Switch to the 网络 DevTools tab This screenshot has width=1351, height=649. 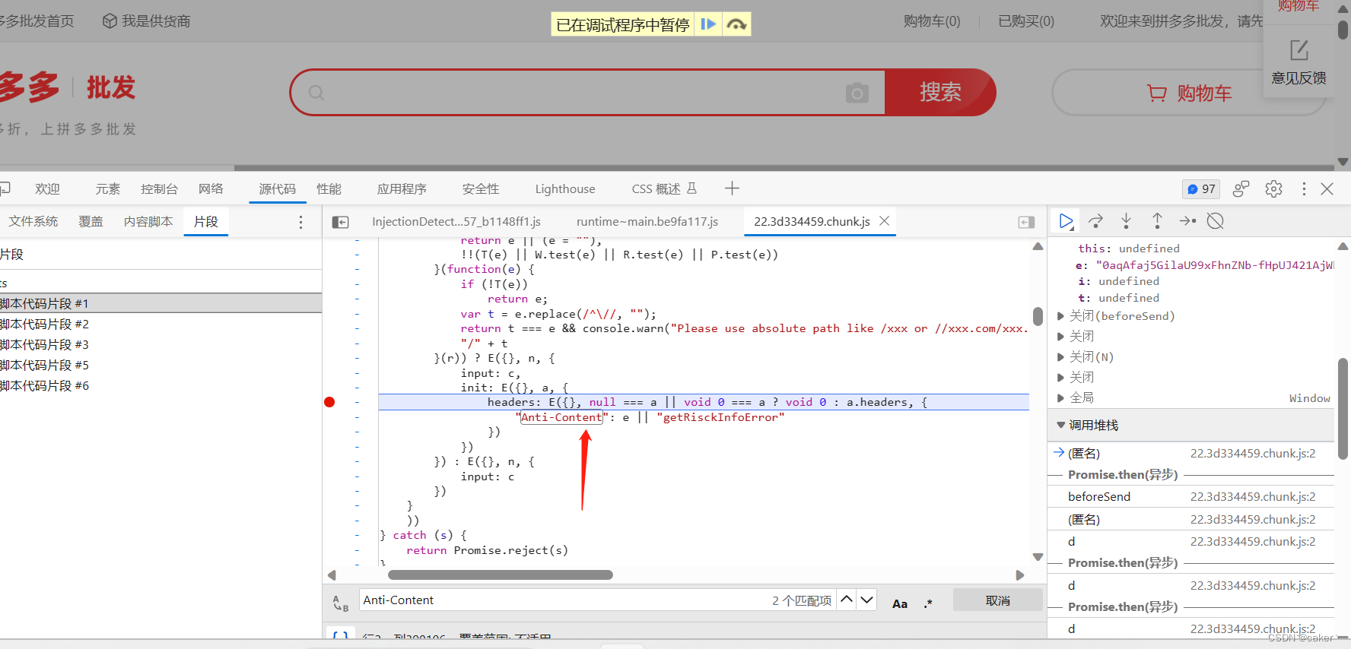point(211,188)
